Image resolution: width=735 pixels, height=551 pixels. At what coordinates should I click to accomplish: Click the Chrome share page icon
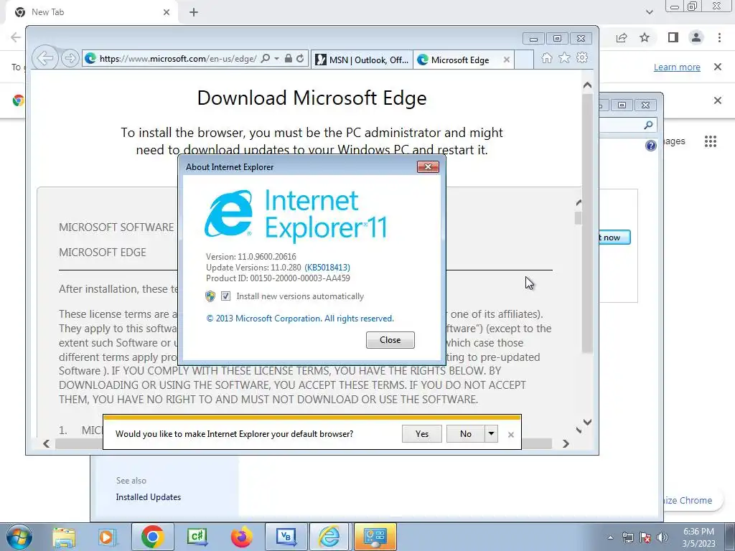[x=622, y=37]
